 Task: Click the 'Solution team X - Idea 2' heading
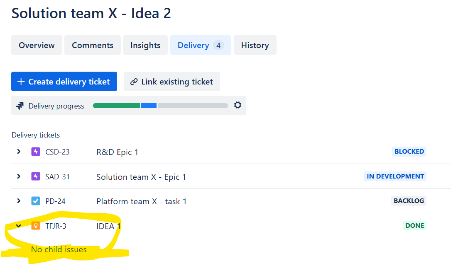(91, 13)
